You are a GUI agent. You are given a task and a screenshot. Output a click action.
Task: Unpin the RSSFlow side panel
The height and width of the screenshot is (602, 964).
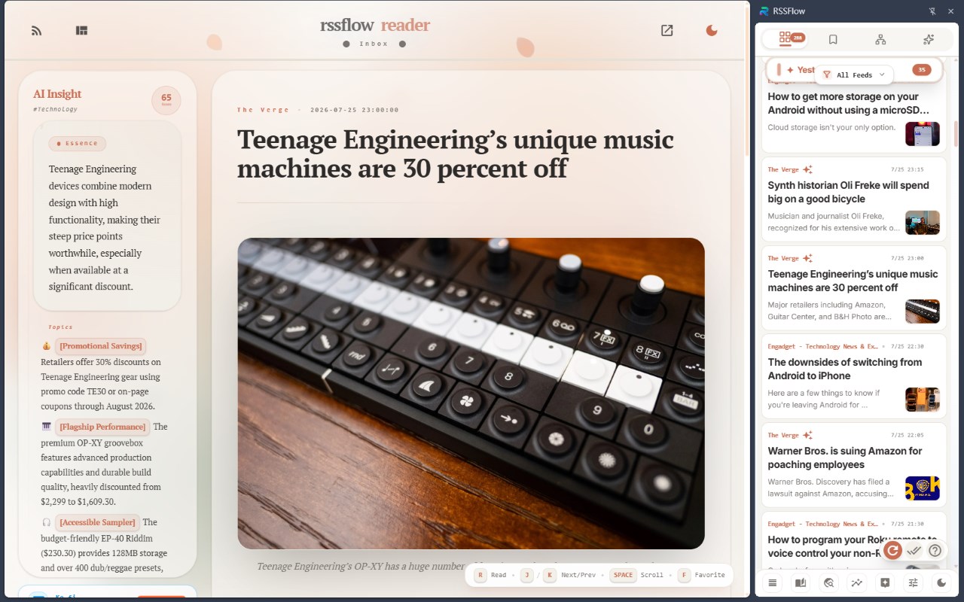coord(932,11)
